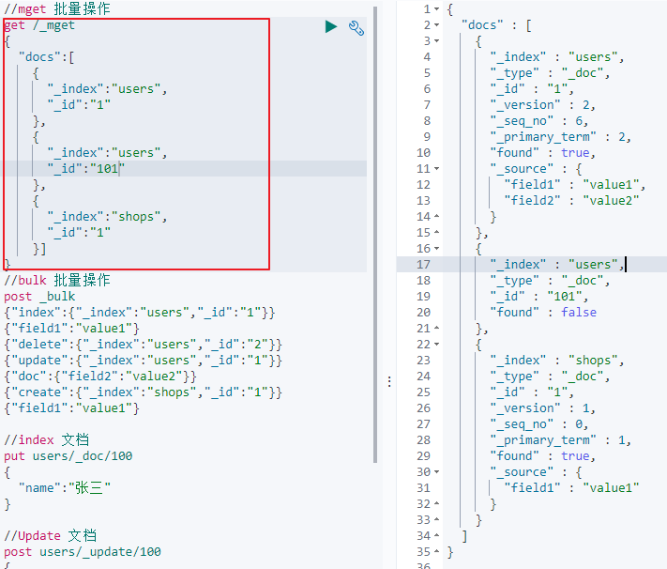This screenshot has width=667, height=569.
Task: Click "field1" : "value1" on response line 31
Action: tap(571, 488)
